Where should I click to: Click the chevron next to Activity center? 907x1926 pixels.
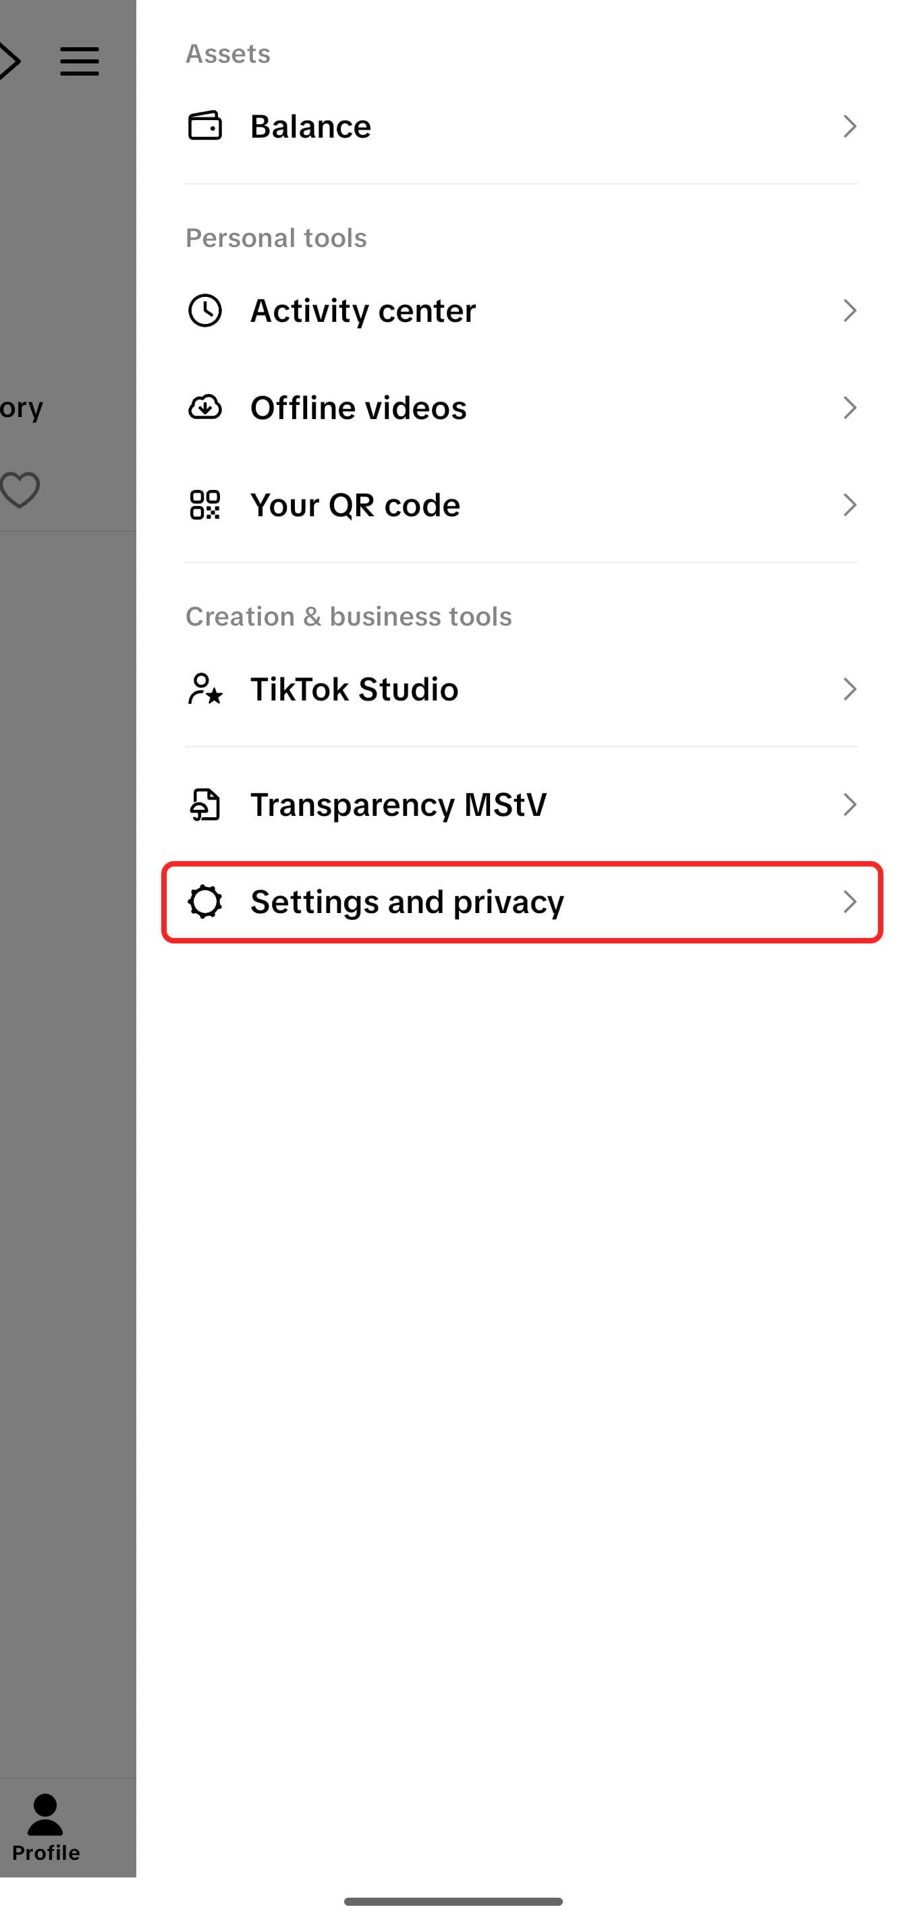click(850, 310)
